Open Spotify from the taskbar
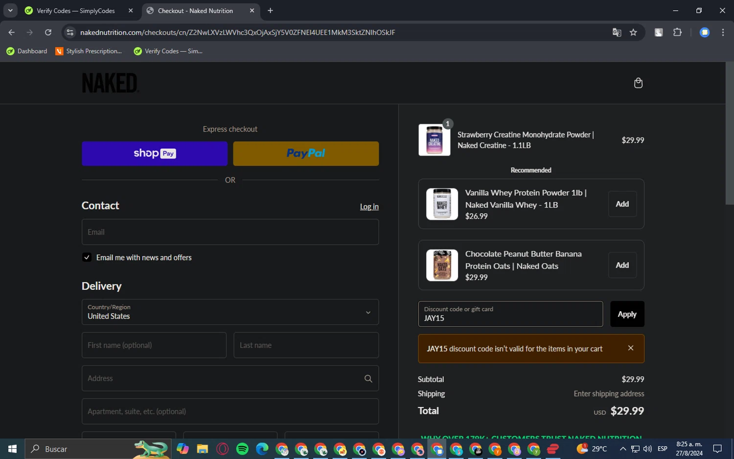Screen dimensions: 734x459 242,449
